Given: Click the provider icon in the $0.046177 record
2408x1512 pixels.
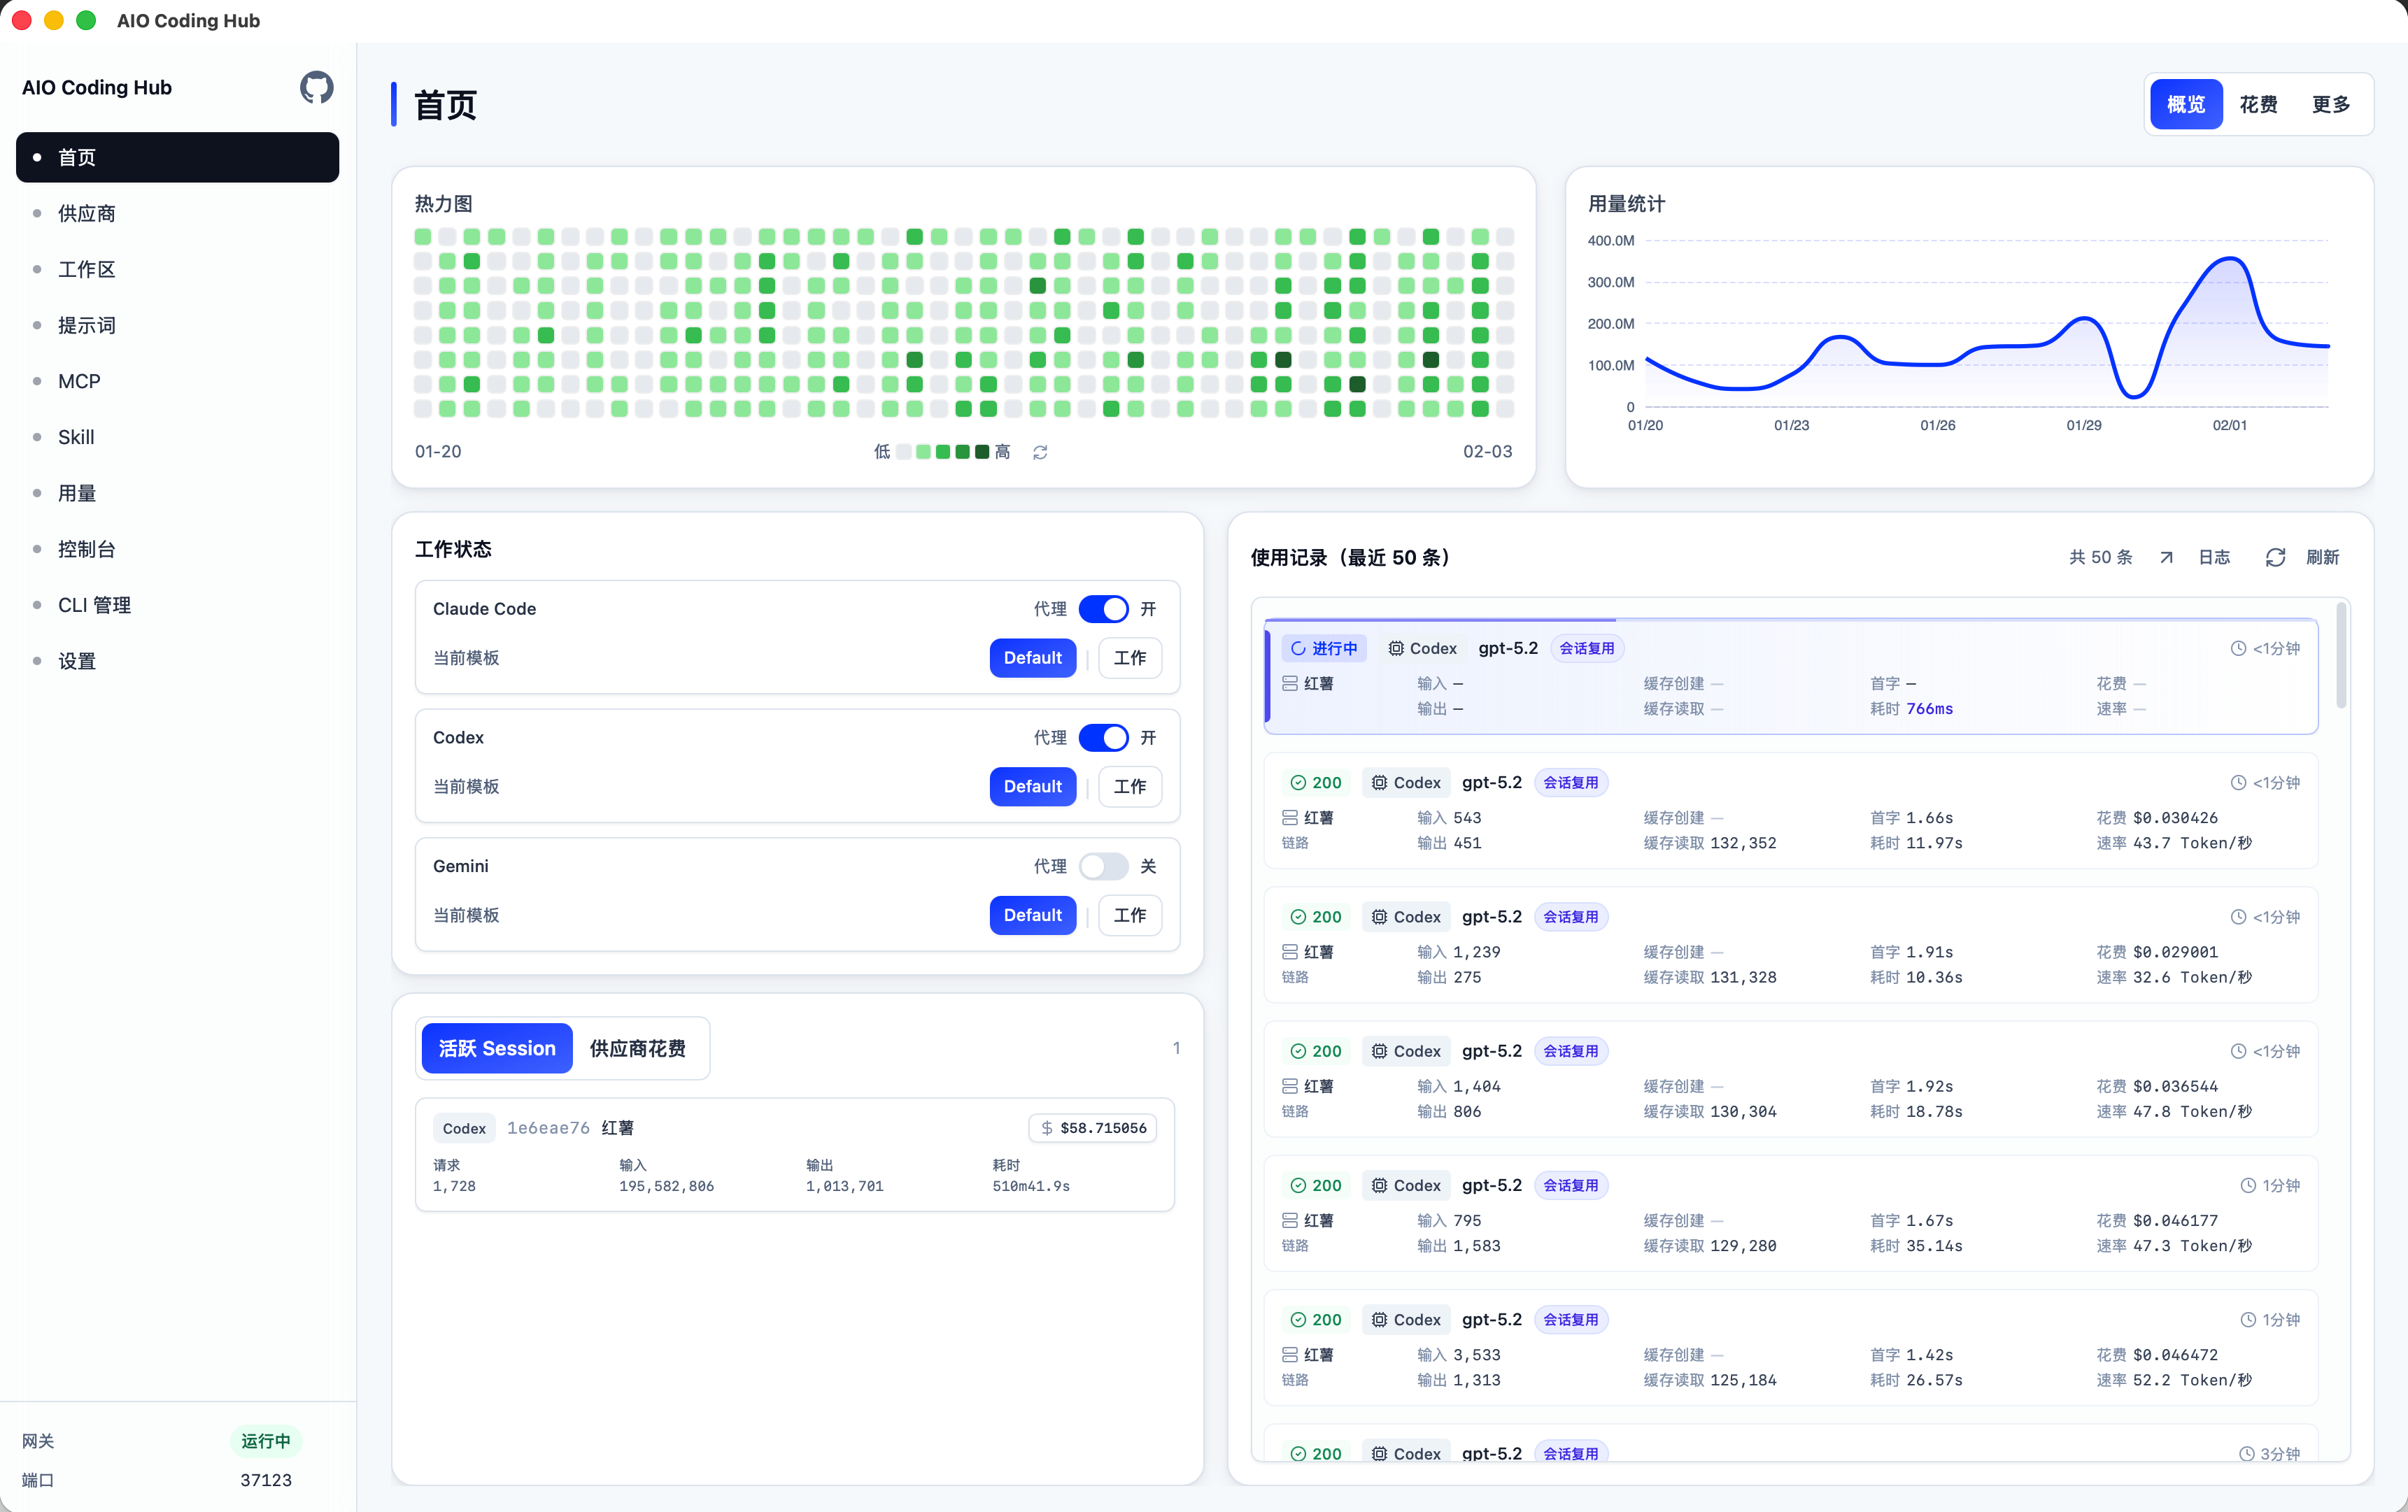Looking at the screenshot, I should tap(1290, 1220).
